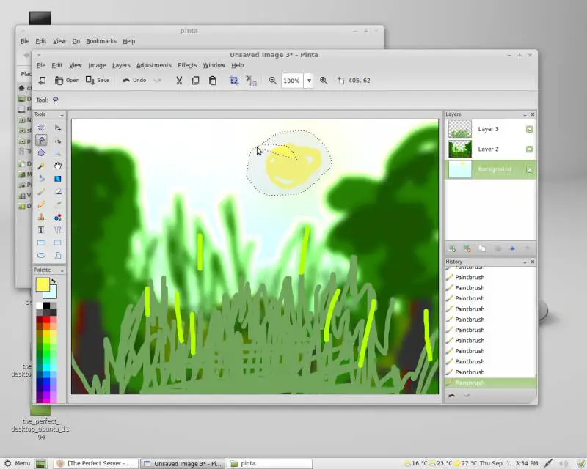Minimize the History panel
The width and height of the screenshot is (587, 469).
(525, 262)
